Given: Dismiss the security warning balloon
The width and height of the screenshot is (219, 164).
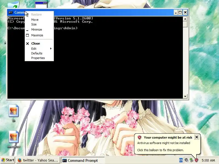Looking at the screenshot, I should tap(197, 137).
